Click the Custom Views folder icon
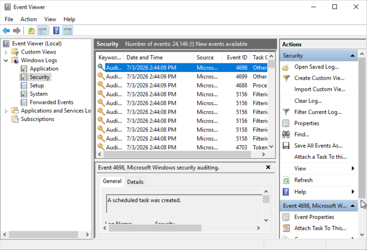This screenshot has height=250, width=367. pos(15,52)
